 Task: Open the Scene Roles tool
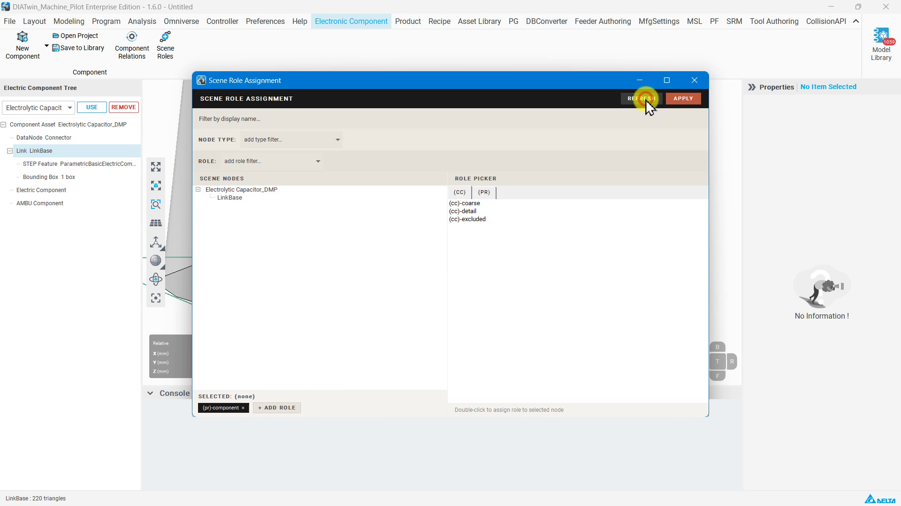point(165,45)
